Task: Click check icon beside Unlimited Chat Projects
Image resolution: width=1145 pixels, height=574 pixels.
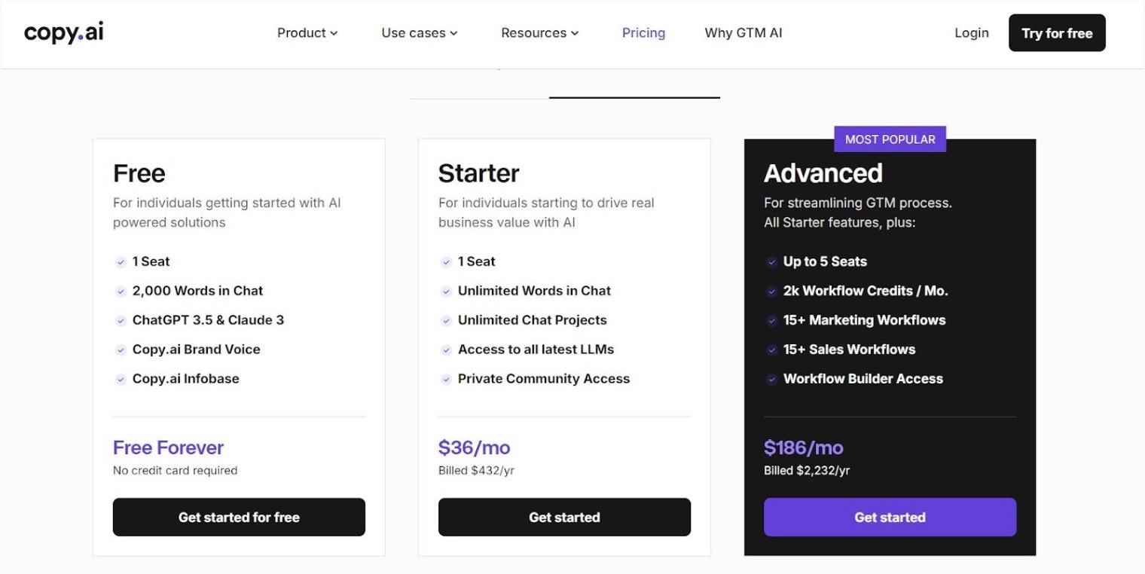Action: tap(446, 321)
